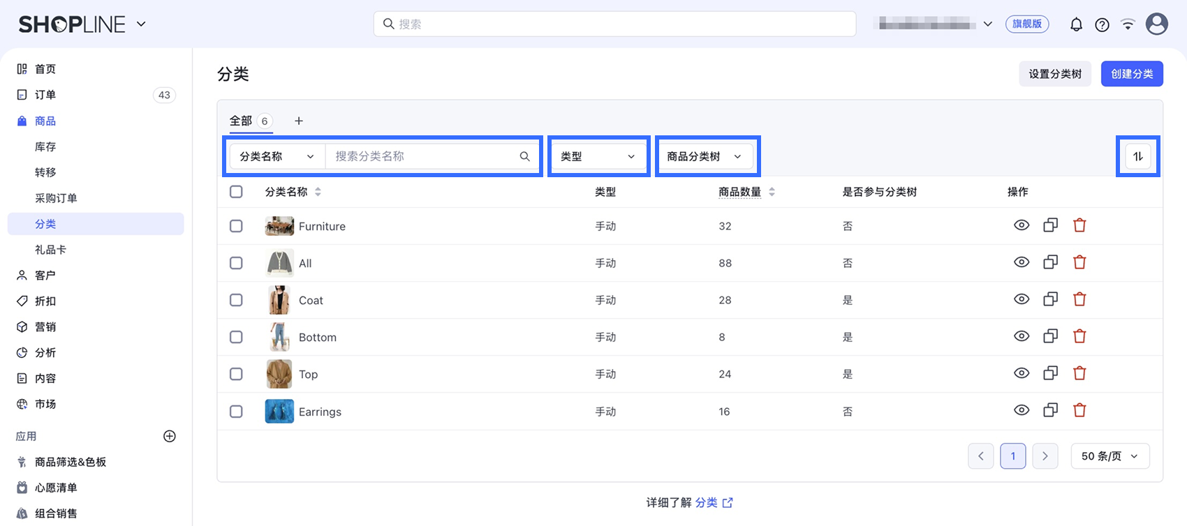Click the 搜索分类名称 input field
This screenshot has height=526, width=1187.
tap(424, 156)
